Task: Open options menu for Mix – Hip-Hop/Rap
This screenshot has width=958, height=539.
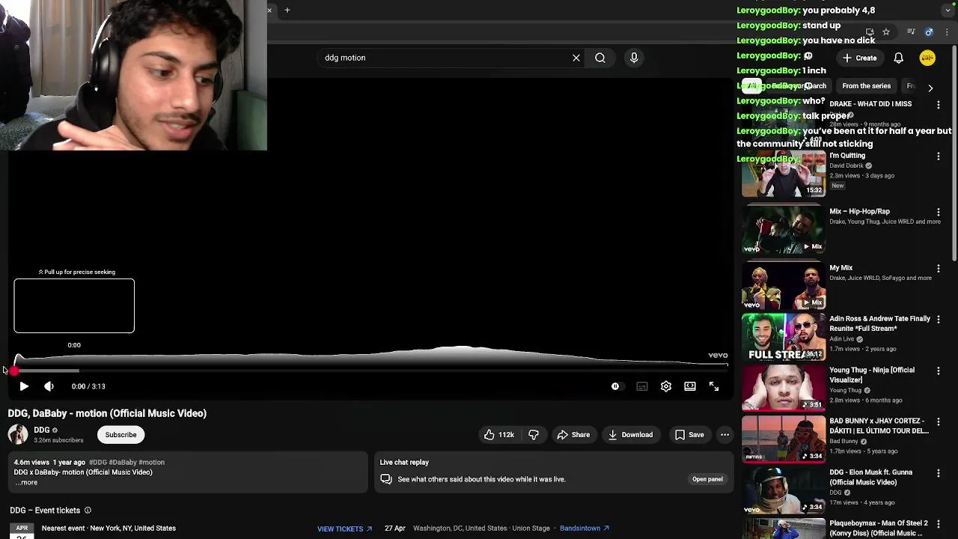Action: [x=939, y=213]
